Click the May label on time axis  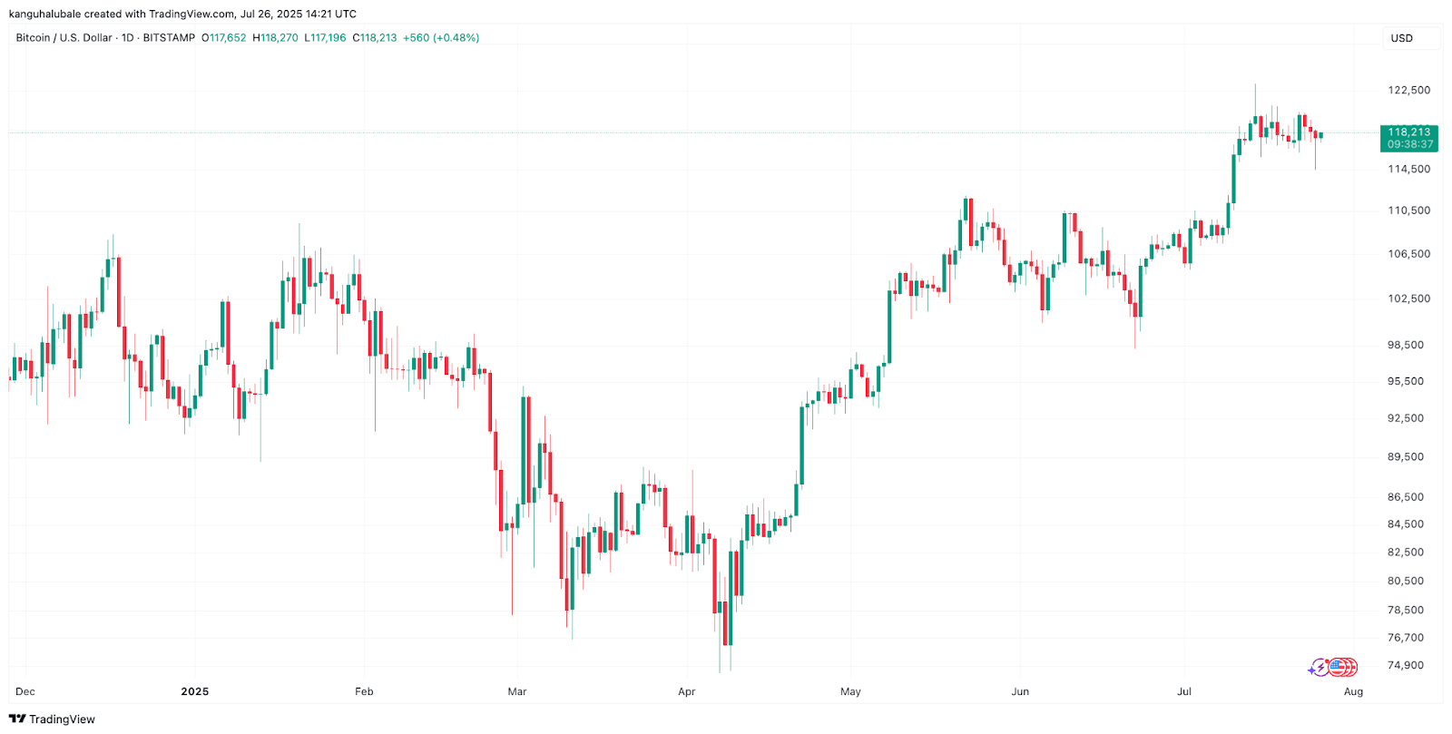850,691
